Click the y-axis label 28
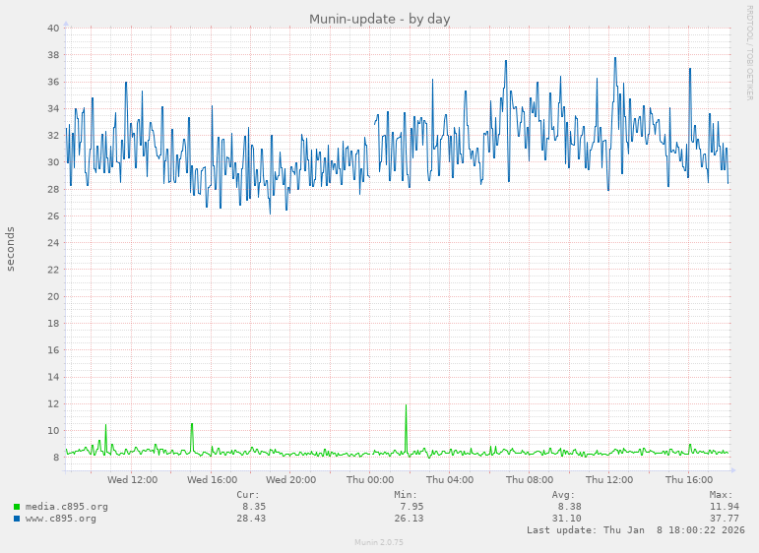The image size is (759, 553). (x=53, y=189)
